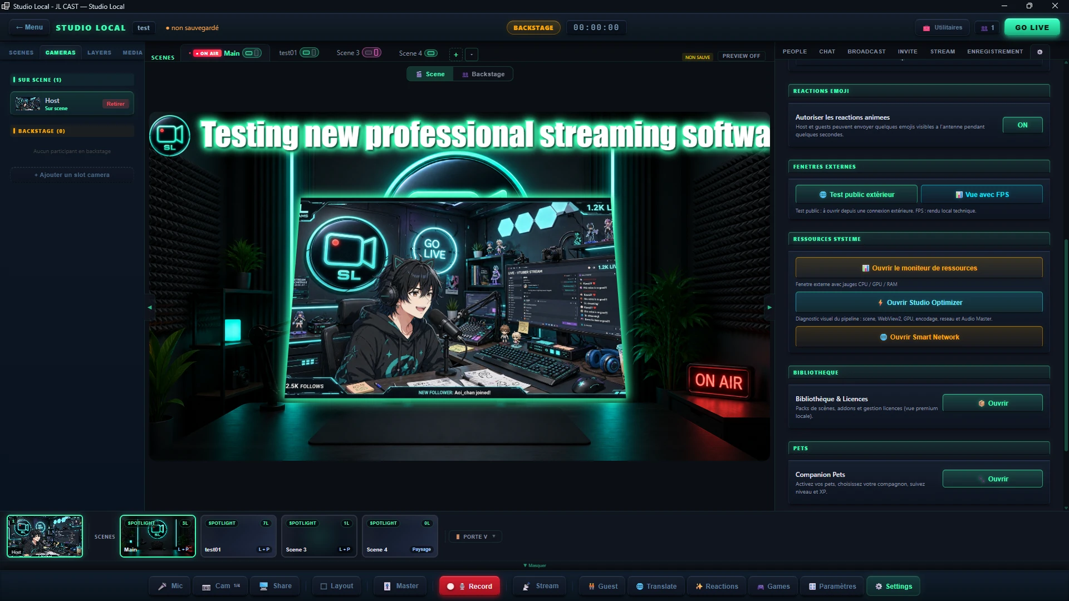Open Paramètres from the bottom toolbar
This screenshot has width=1069, height=601.
click(832, 586)
